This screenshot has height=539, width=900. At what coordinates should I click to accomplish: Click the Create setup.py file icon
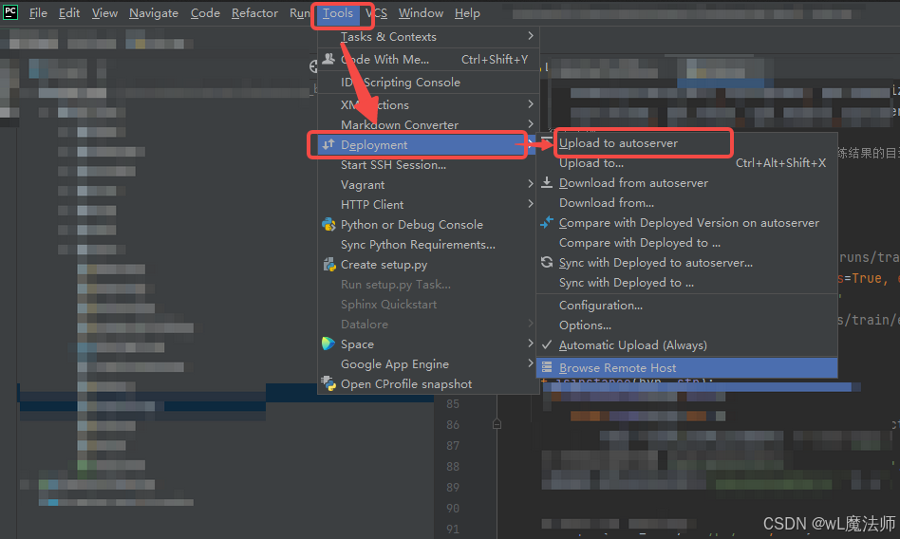pos(328,264)
